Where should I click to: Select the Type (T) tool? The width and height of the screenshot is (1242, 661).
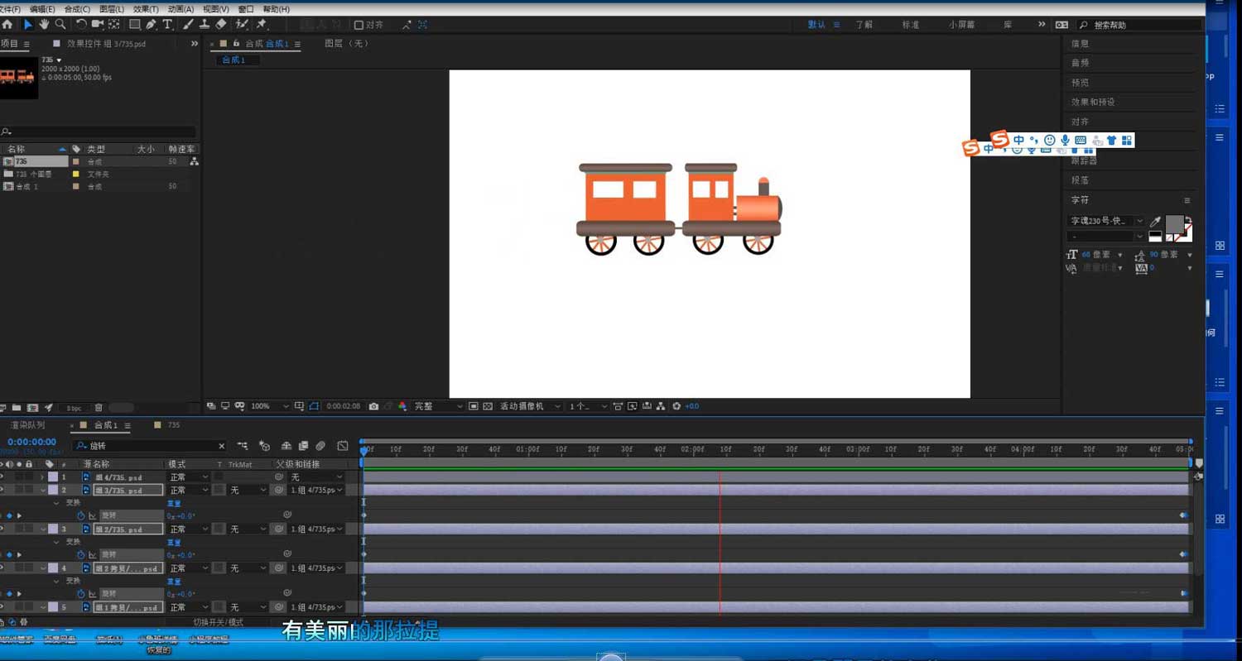(167, 25)
